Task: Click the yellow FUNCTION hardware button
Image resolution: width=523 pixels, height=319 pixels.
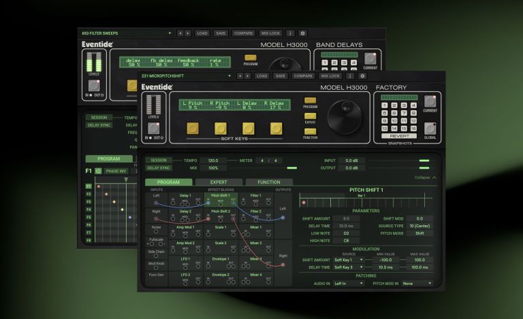Action: (311, 131)
